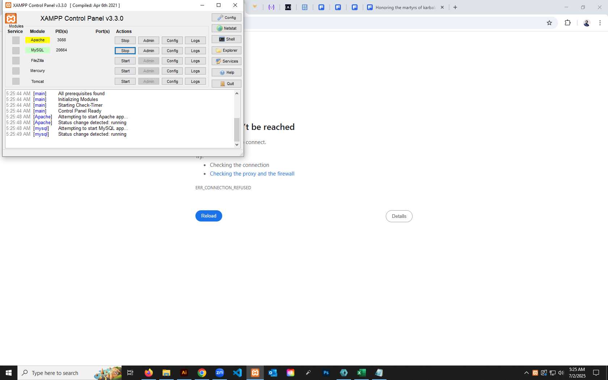Start the Tomcat module

125,81
